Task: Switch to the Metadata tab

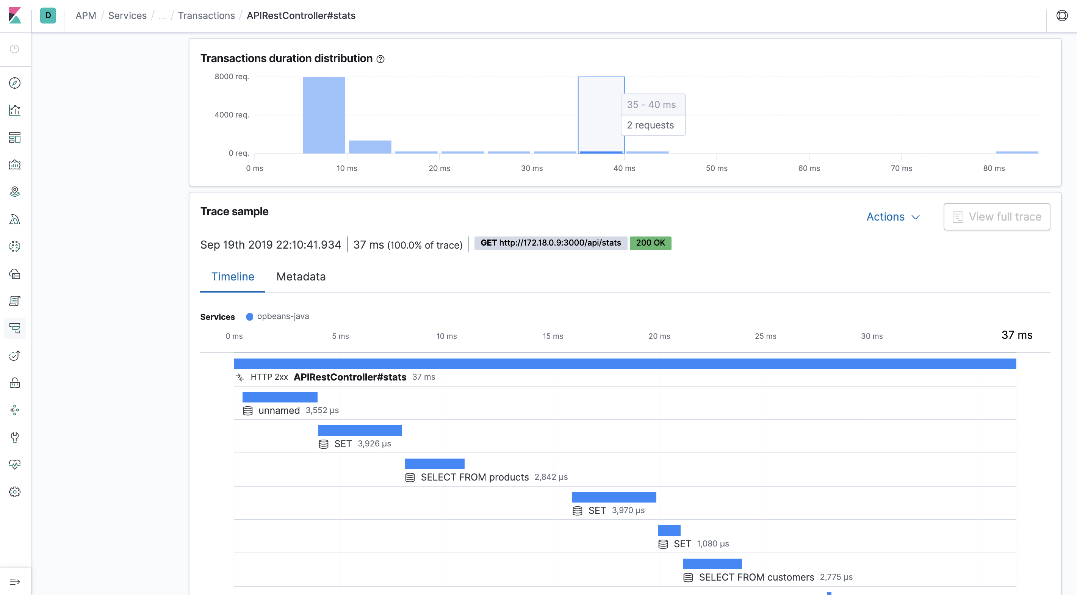Action: tap(301, 276)
